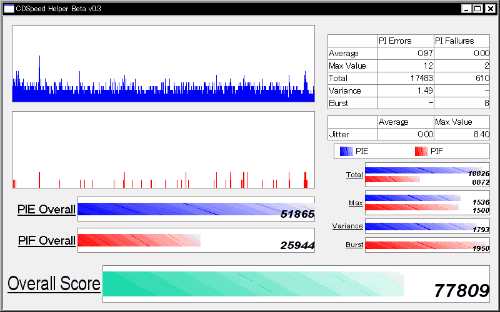Select the Total row label in table
The height and width of the screenshot is (312, 500).
click(x=352, y=78)
